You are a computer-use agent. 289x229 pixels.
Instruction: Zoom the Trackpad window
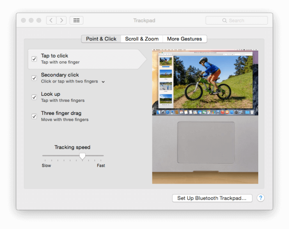[39, 20]
